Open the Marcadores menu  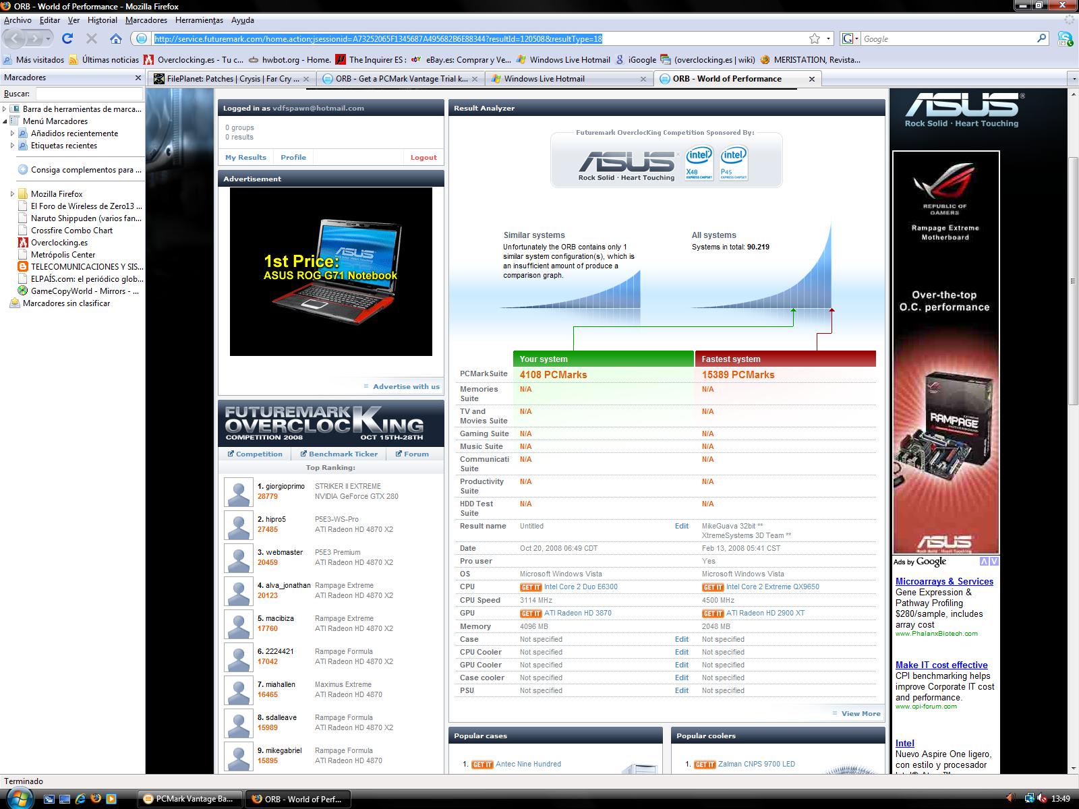[x=146, y=20]
